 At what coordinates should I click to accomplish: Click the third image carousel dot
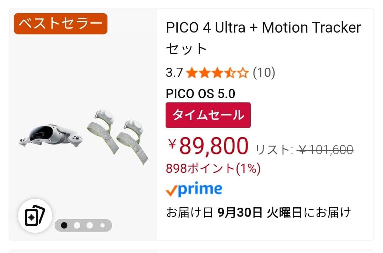tap(90, 225)
